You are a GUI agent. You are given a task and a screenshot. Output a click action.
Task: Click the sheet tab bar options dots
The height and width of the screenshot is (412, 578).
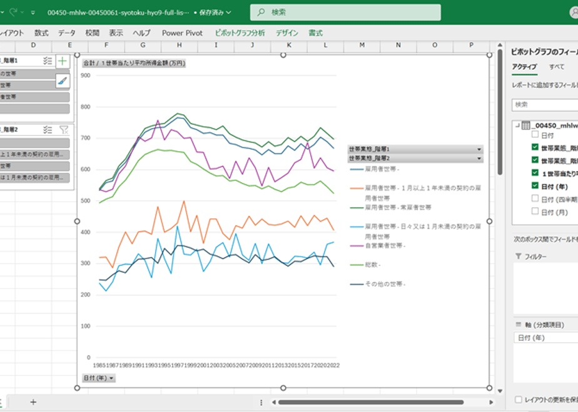click(261, 403)
